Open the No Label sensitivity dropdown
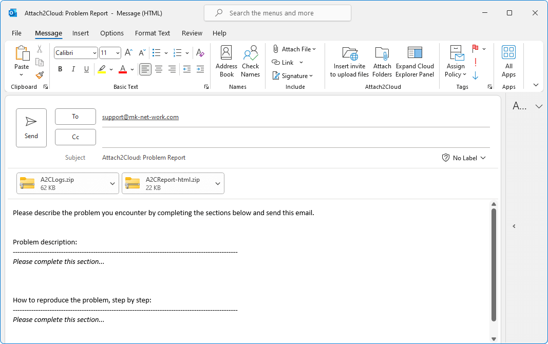 pyautogui.click(x=464, y=158)
